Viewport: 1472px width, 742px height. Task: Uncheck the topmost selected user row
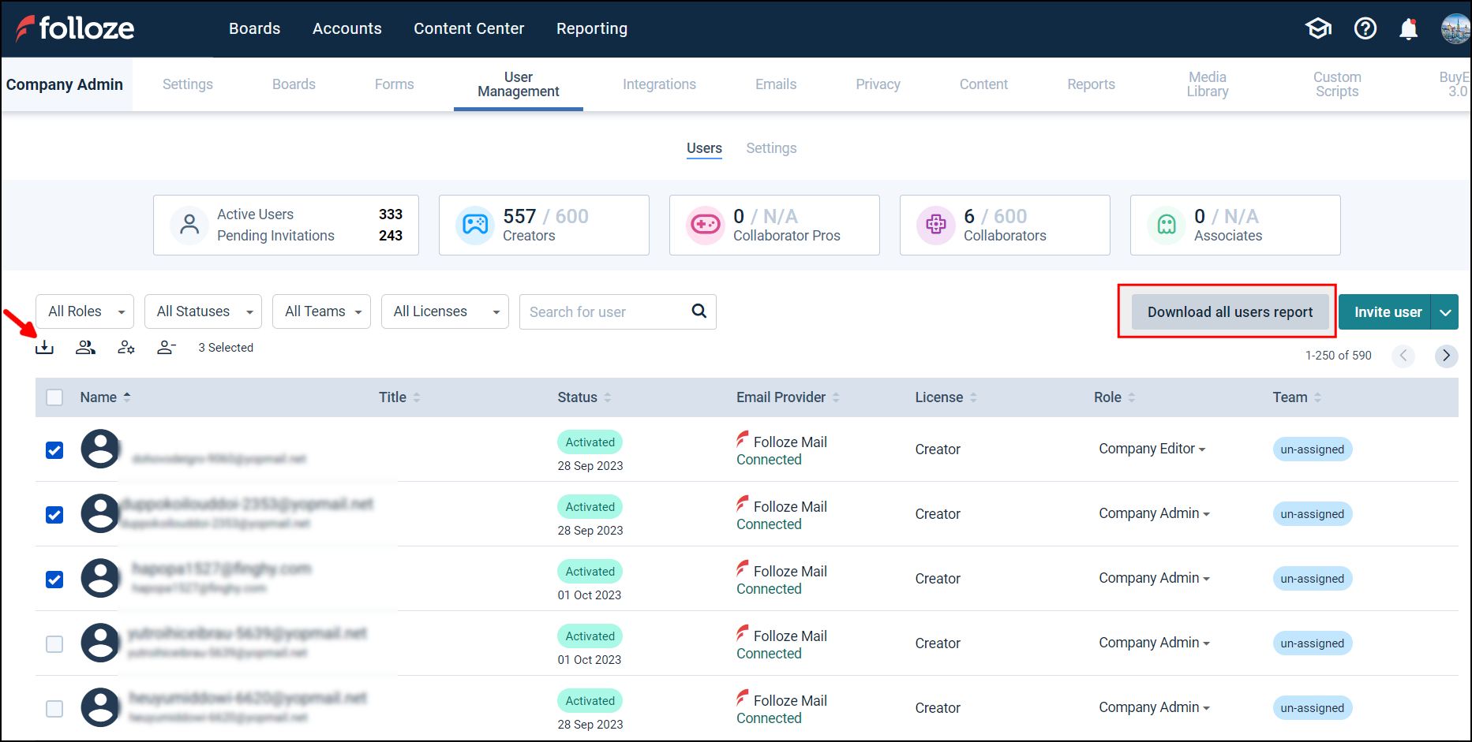pos(54,450)
